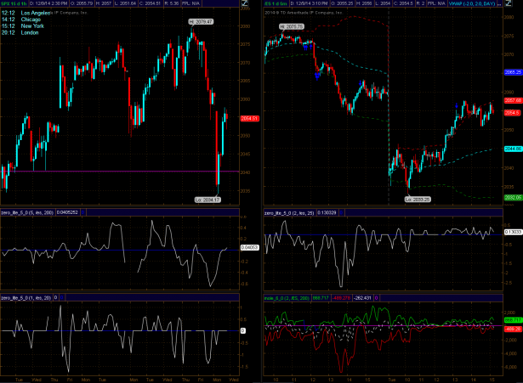The height and width of the screenshot is (383, 523).
Task: Open the VWAP (-2.0, 2.0, DAY) study label
Action: click(x=472, y=3)
